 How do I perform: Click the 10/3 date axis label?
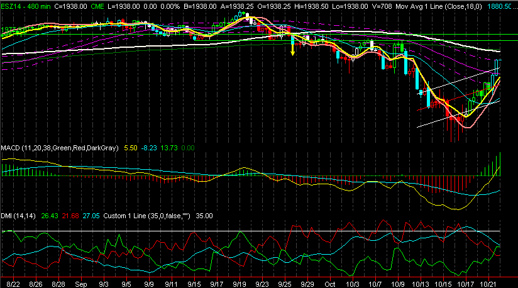tap(353, 284)
